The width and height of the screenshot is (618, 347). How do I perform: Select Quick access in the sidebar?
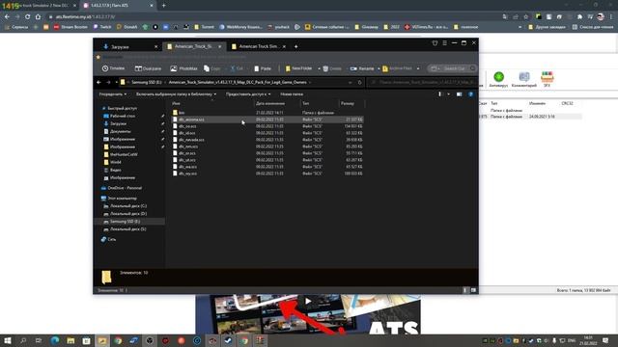coord(120,108)
